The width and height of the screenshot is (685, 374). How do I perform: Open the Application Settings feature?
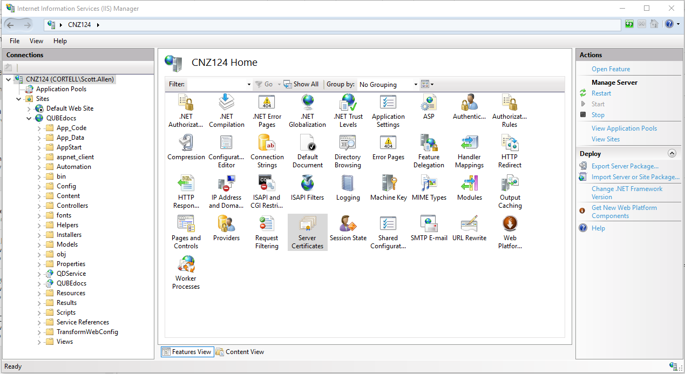tap(388, 110)
